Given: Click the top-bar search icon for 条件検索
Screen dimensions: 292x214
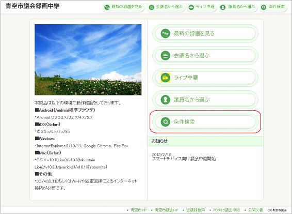Looking at the screenshot, I should pyautogui.click(x=264, y=7).
